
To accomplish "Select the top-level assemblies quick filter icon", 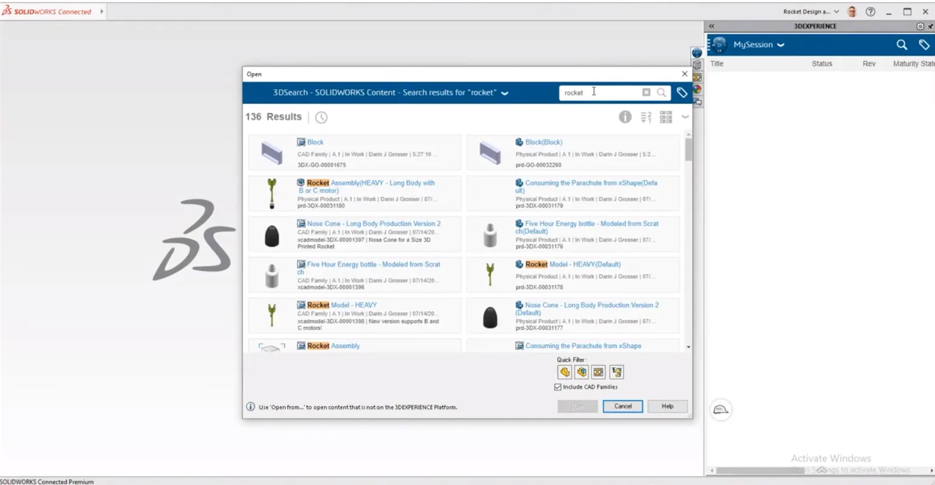I will tap(616, 372).
